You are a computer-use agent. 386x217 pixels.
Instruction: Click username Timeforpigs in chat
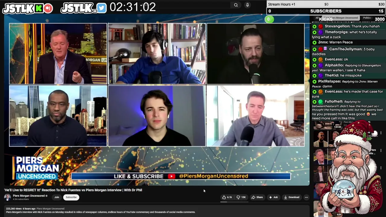coord(336,32)
